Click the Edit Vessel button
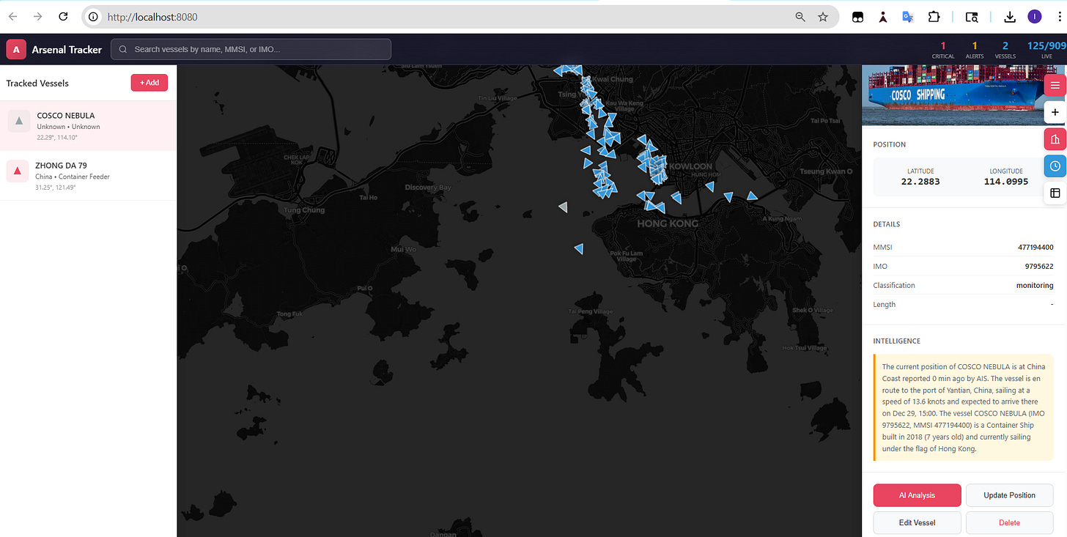This screenshot has width=1067, height=537. (x=917, y=522)
